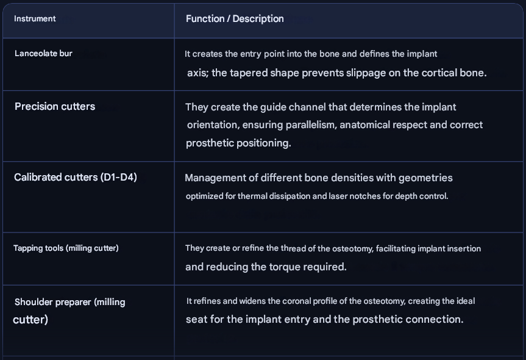Click the line 'Management of different bone densities'
Screen dimensions: 526x360
point(319,178)
